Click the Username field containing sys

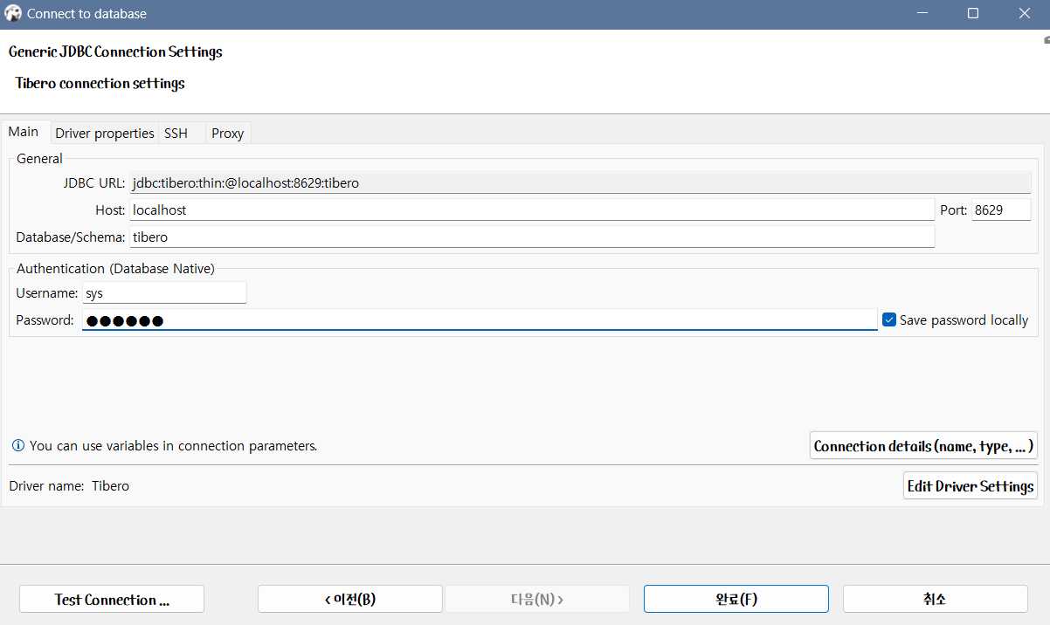(164, 293)
